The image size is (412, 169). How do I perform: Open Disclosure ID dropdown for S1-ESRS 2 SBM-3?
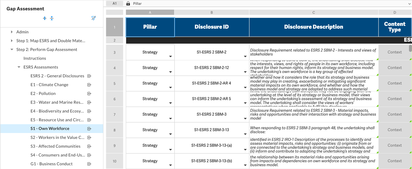(245, 119)
